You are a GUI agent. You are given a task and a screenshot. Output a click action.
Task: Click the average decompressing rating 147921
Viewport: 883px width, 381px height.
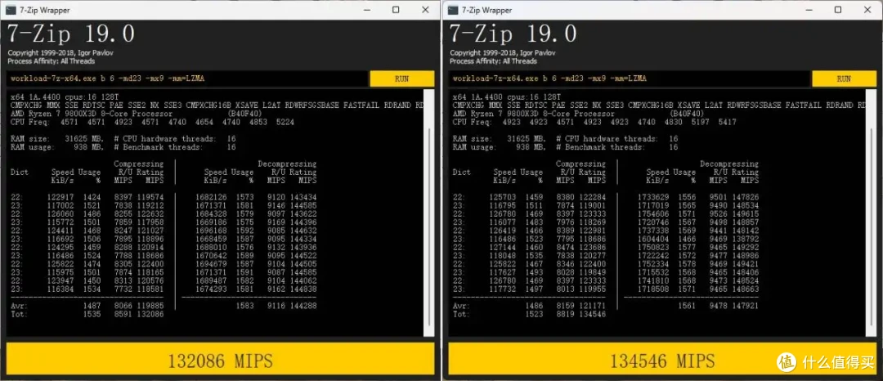(x=744, y=306)
